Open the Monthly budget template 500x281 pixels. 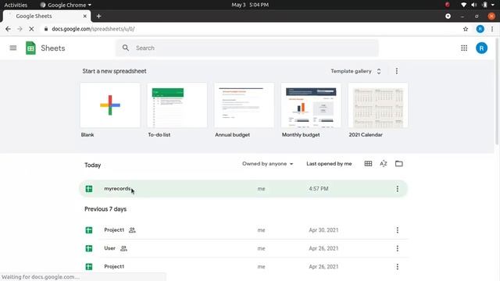311,105
